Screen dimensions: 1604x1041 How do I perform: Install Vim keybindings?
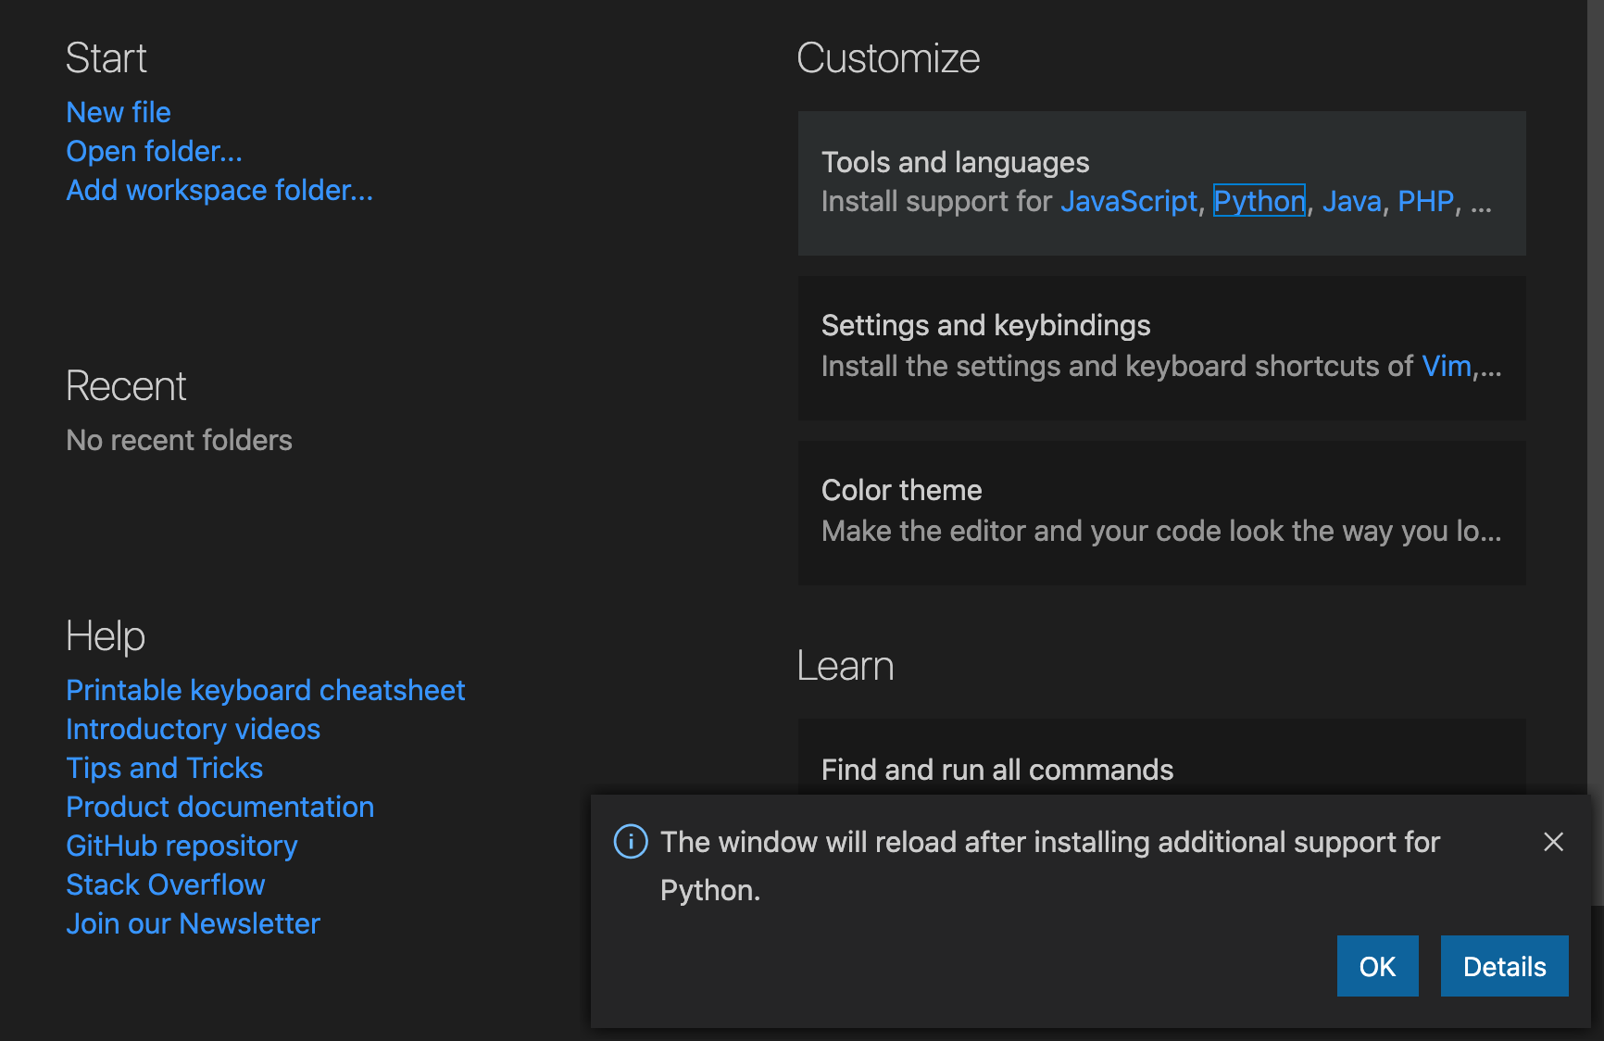(x=1446, y=366)
